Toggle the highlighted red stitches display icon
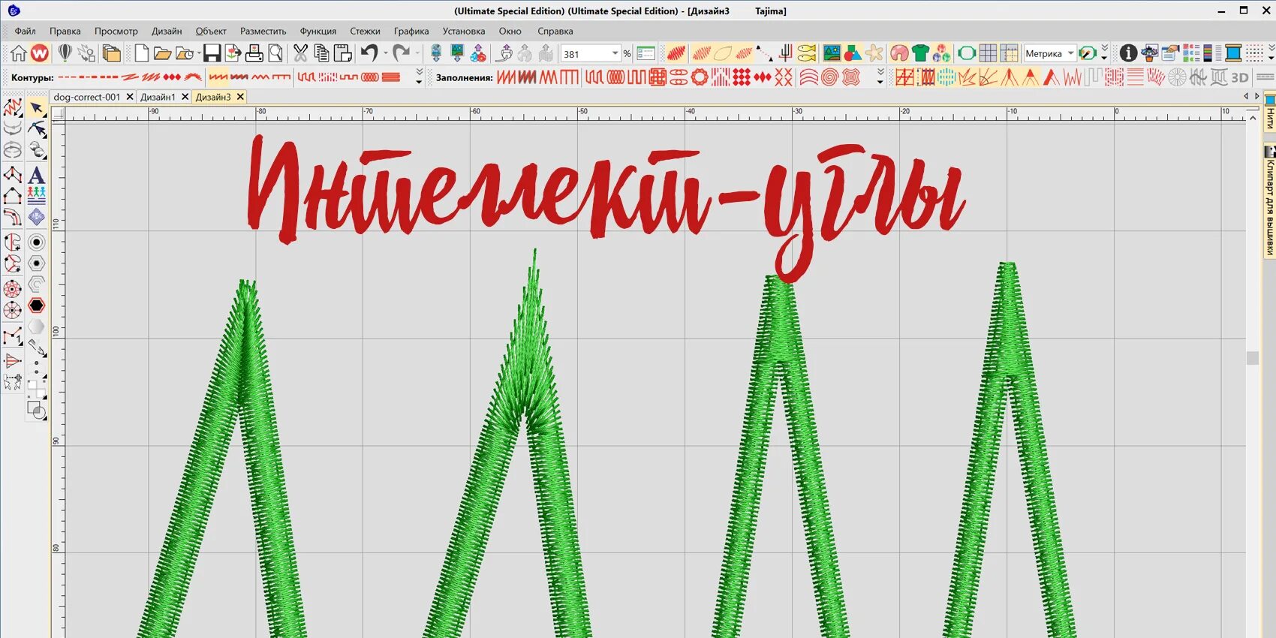Screen dimensions: 1276x638 click(676, 53)
